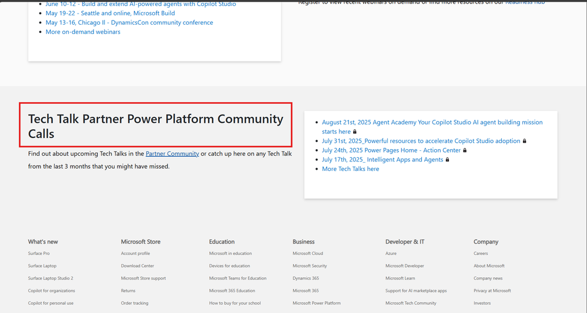Click the Education footer heading
This screenshot has width=587, height=313.
pyautogui.click(x=222, y=242)
